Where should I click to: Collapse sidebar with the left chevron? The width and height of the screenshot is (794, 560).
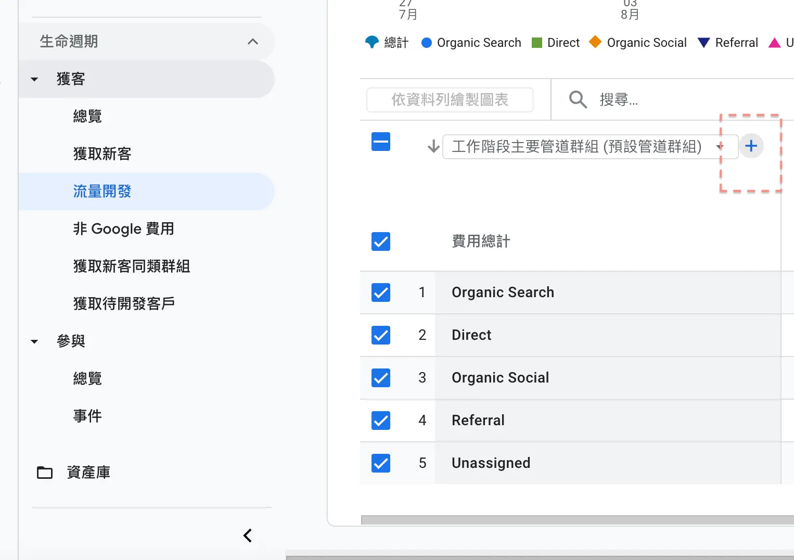click(248, 536)
